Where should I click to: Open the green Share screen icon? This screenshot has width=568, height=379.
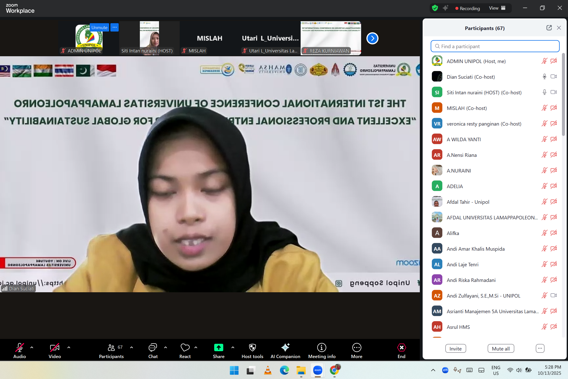[x=218, y=348]
